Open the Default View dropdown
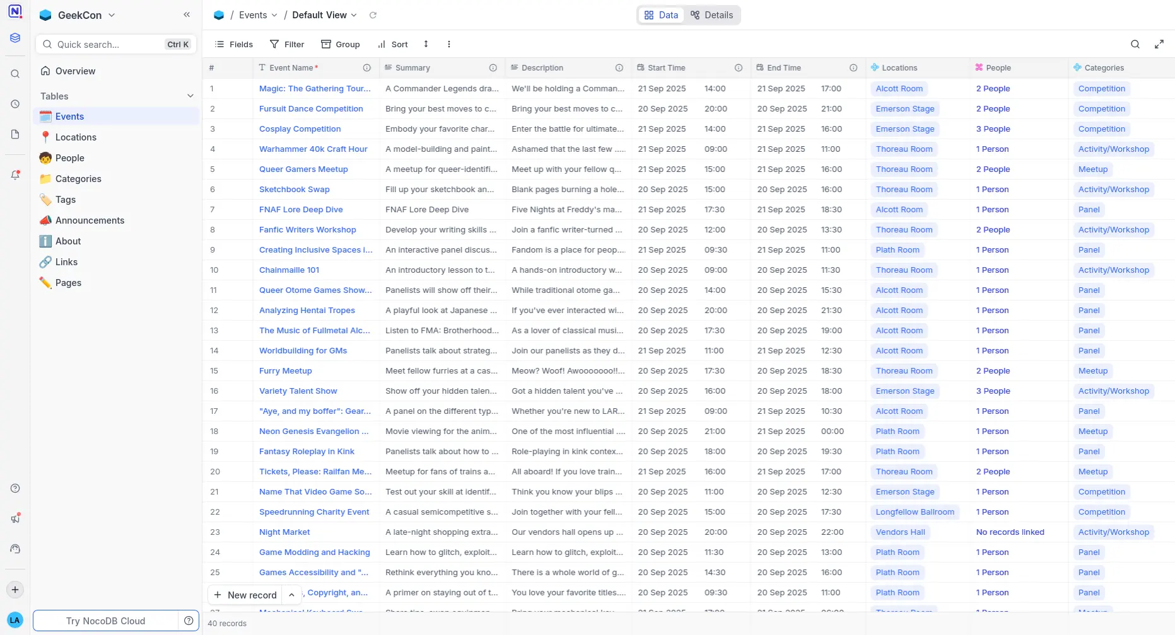 (325, 15)
